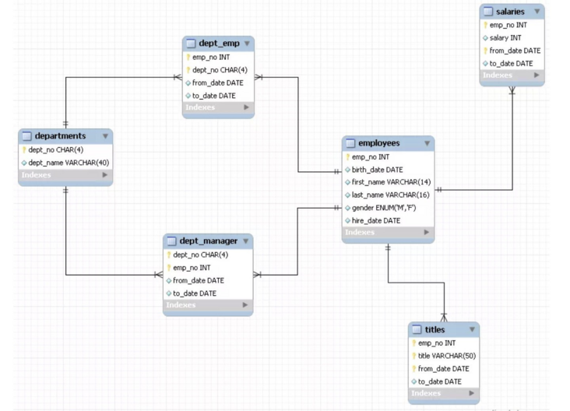Click the salaries table icon

click(487, 12)
